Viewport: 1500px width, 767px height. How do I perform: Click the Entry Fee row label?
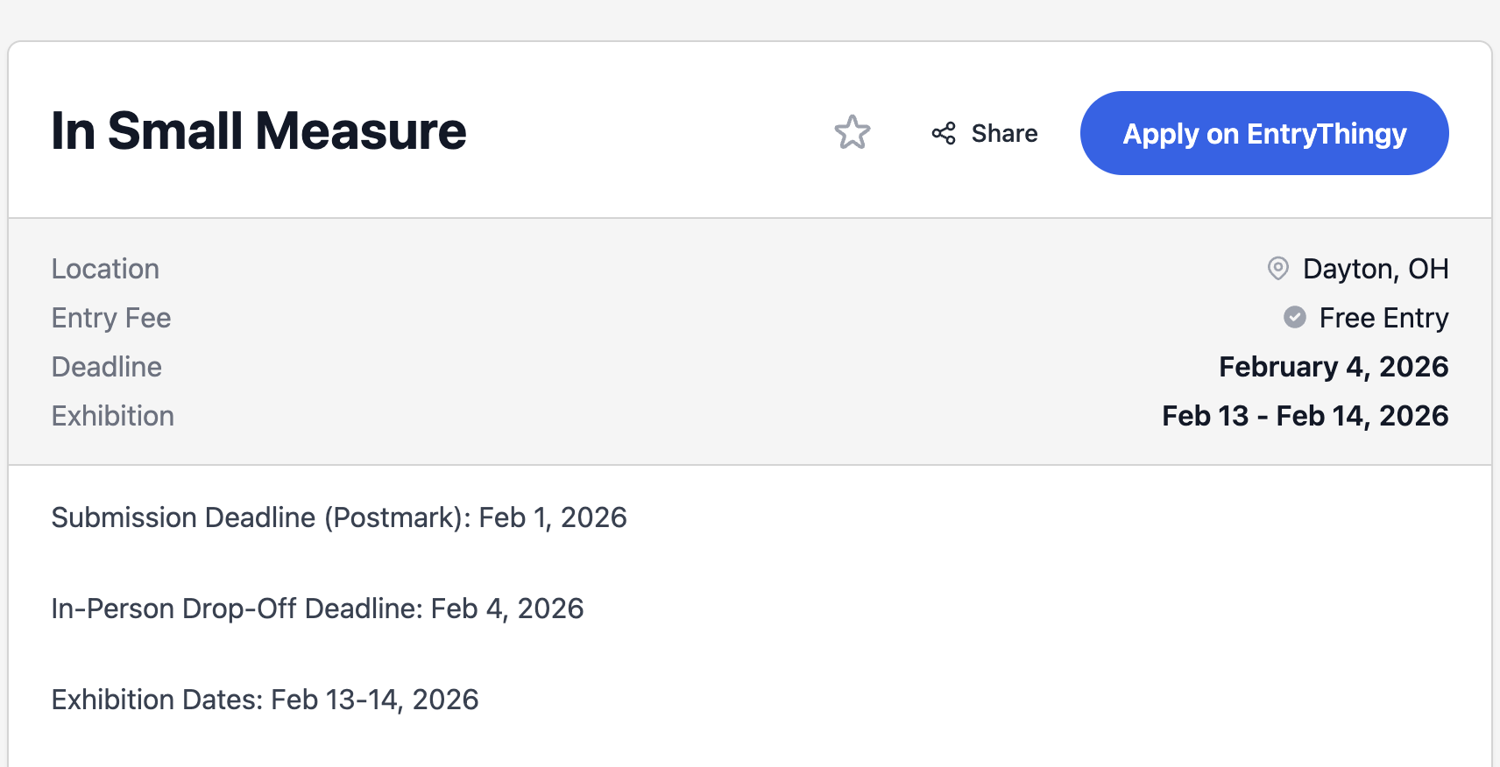click(x=111, y=318)
